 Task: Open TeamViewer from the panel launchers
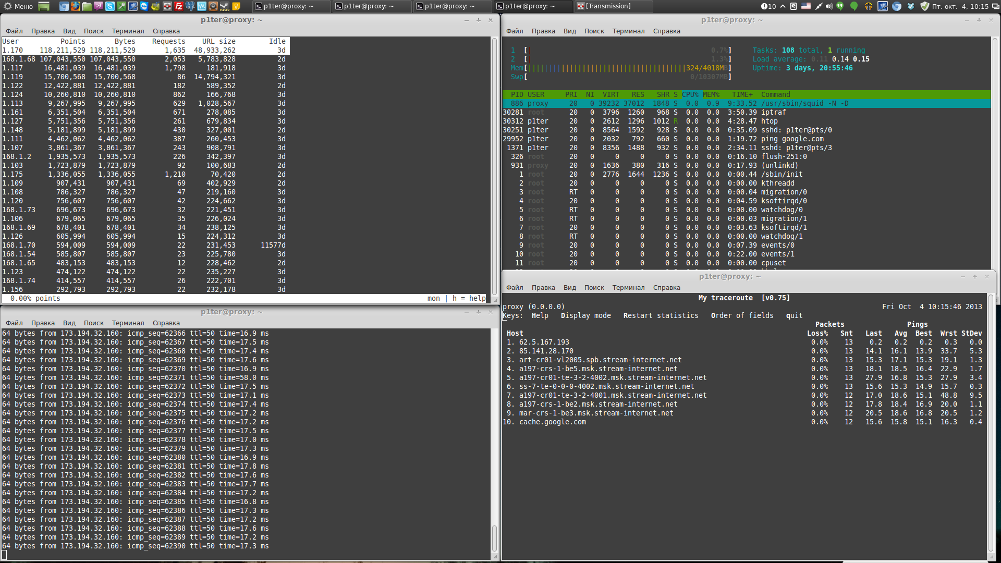pos(144,6)
